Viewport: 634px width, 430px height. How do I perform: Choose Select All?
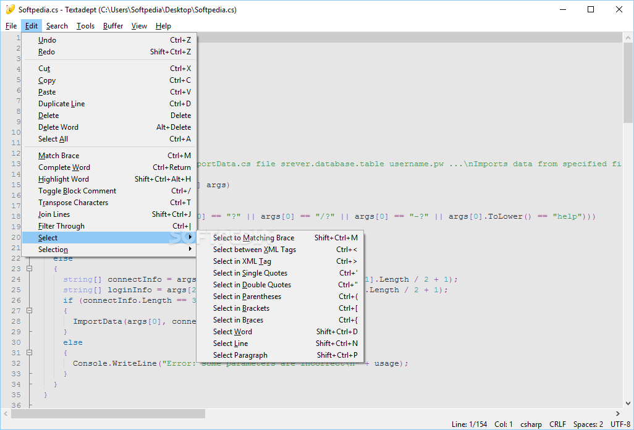[x=109, y=139]
